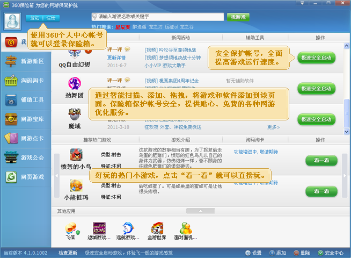
Task: Show next recommended games with right arrow
Action: click(x=345, y=176)
